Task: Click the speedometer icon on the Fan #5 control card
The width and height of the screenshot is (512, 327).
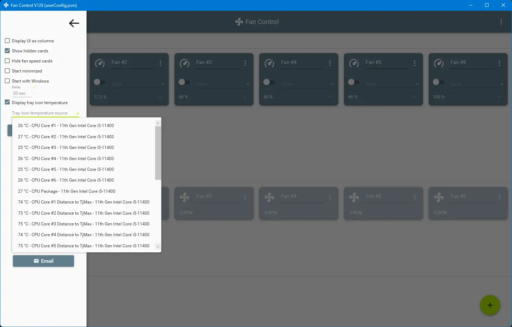Action: pyautogui.click(x=354, y=64)
